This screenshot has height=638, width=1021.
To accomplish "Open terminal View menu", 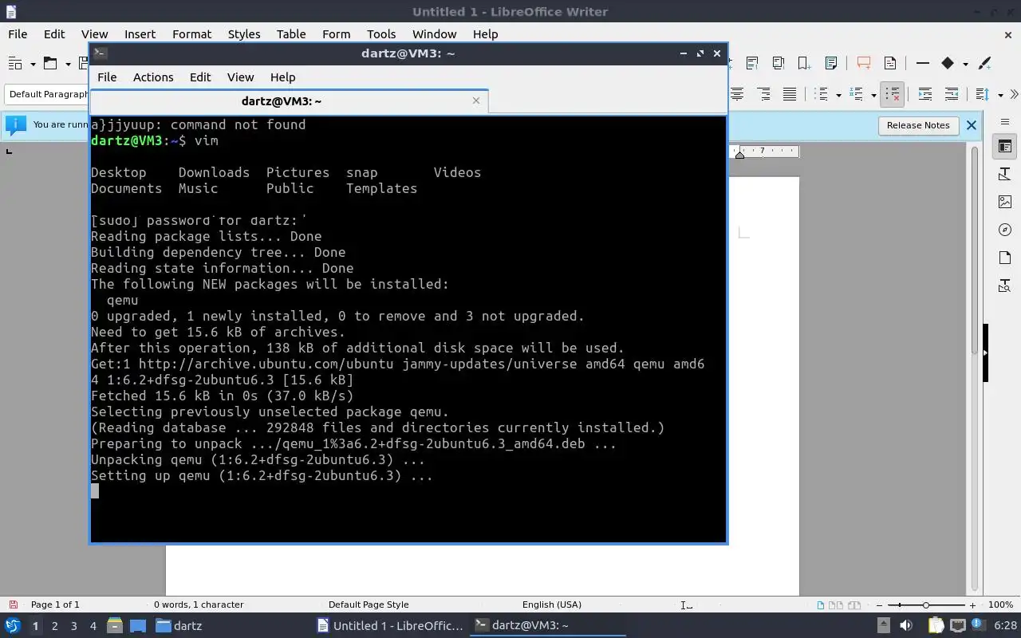I will [240, 77].
